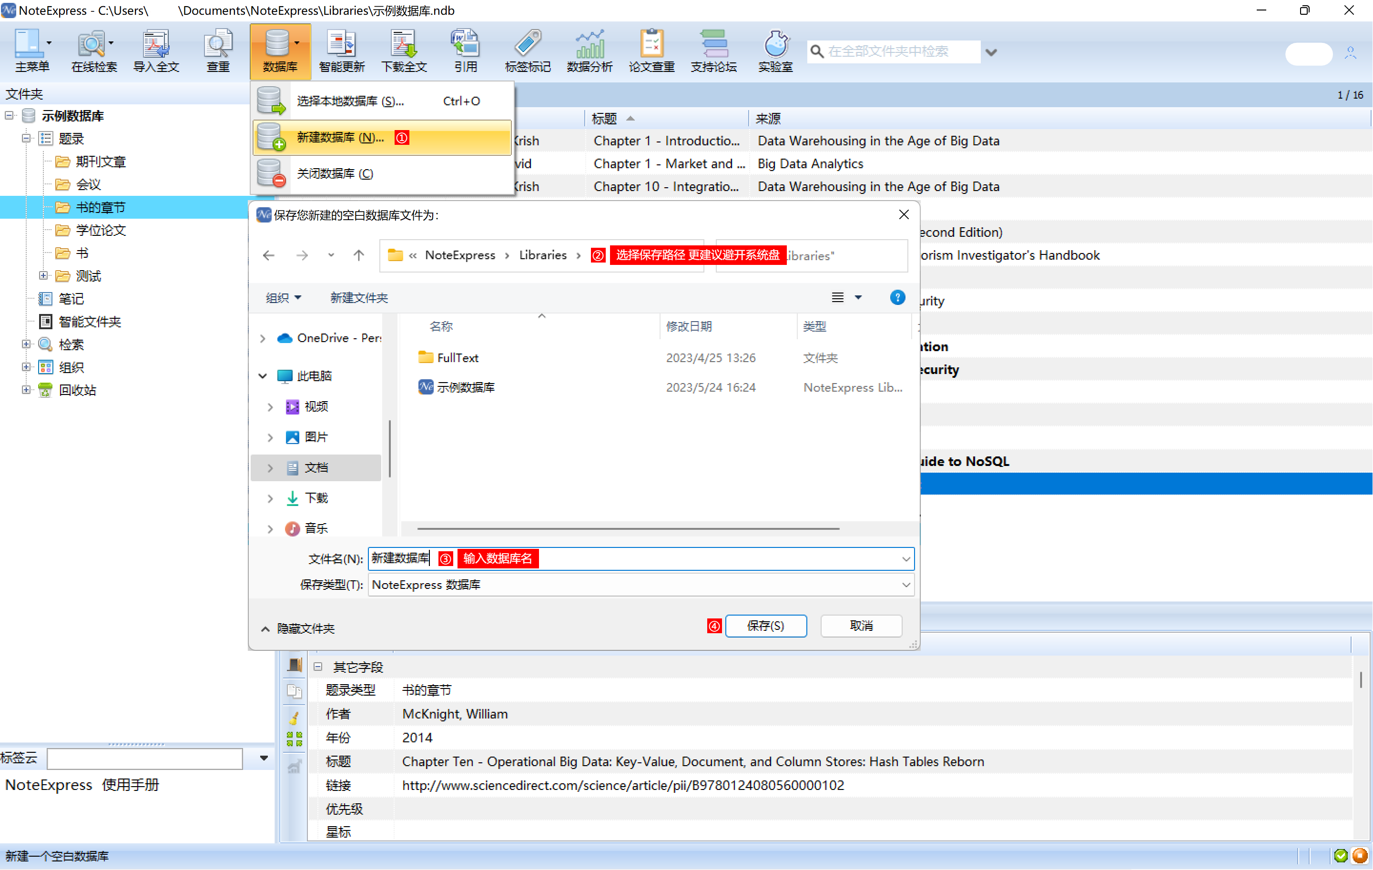Select 学位论文 folder in tree
The height and width of the screenshot is (870, 1373).
(101, 230)
